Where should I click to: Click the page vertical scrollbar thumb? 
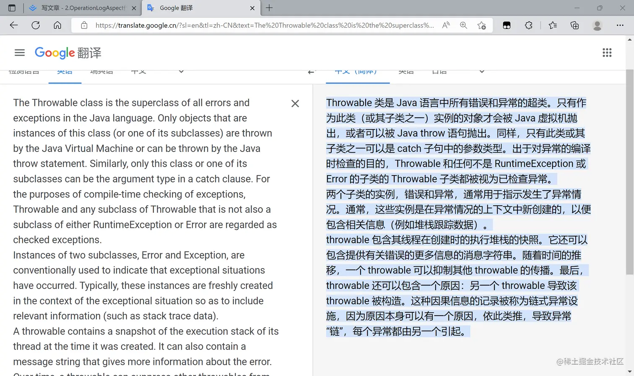629,172
